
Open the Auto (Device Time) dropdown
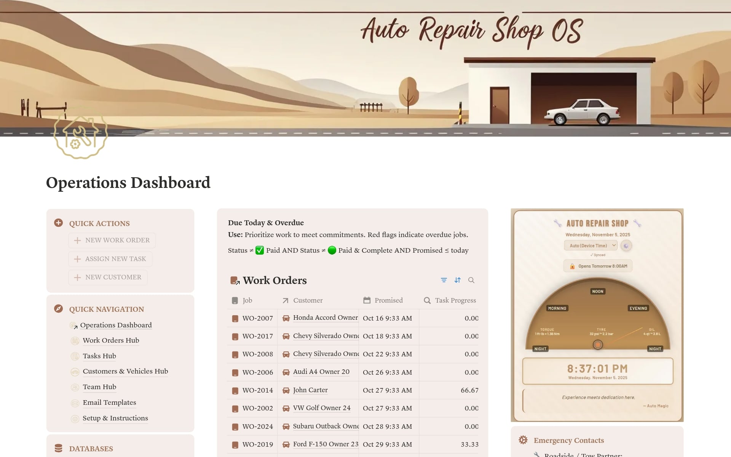point(591,245)
